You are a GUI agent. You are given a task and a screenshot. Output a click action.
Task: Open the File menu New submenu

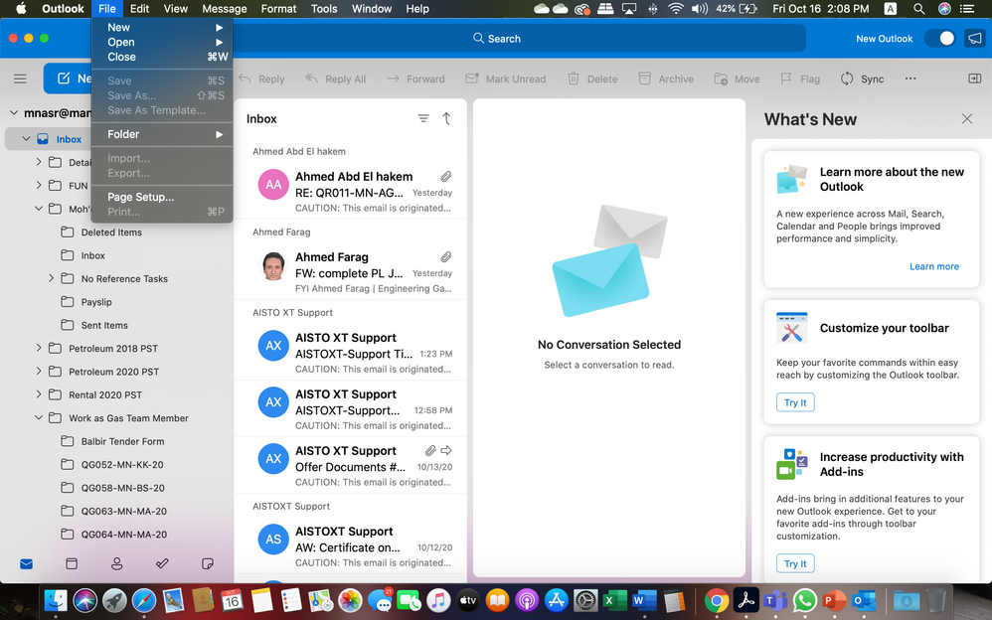pyautogui.click(x=162, y=27)
